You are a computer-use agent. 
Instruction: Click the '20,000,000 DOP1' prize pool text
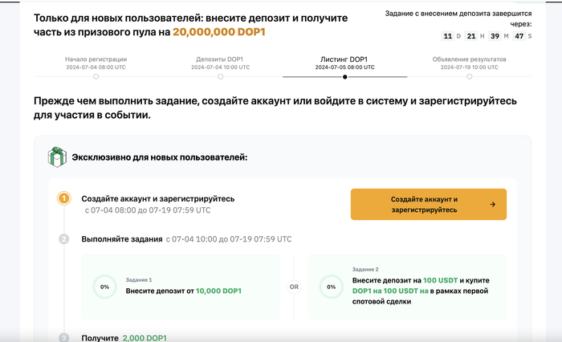tap(219, 32)
